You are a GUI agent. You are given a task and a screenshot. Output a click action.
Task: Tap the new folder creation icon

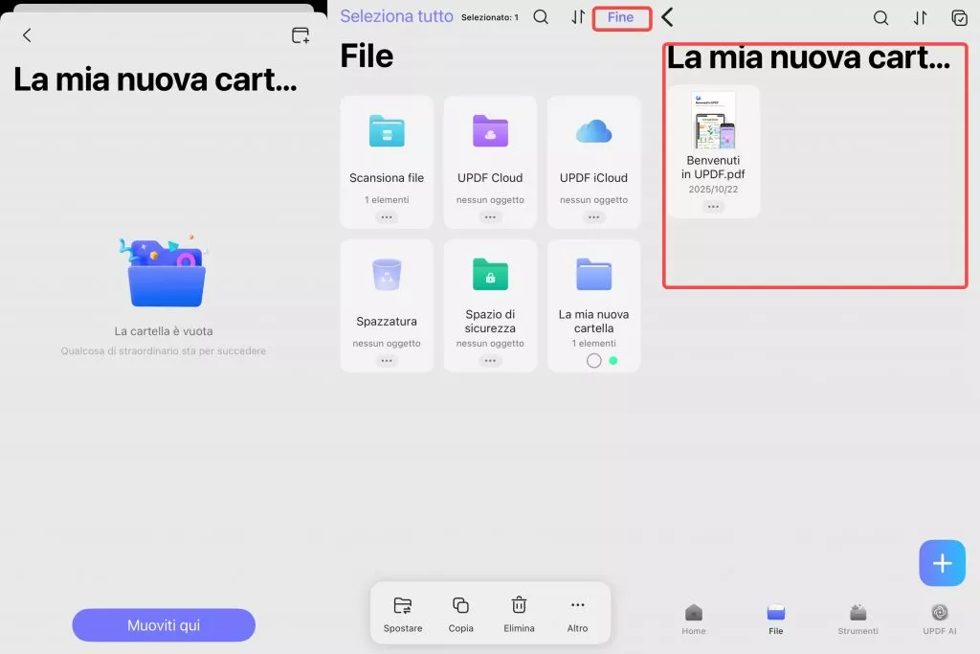pos(301,34)
